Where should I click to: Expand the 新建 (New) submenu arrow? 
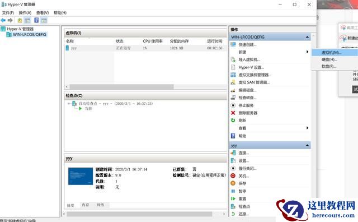(307, 52)
